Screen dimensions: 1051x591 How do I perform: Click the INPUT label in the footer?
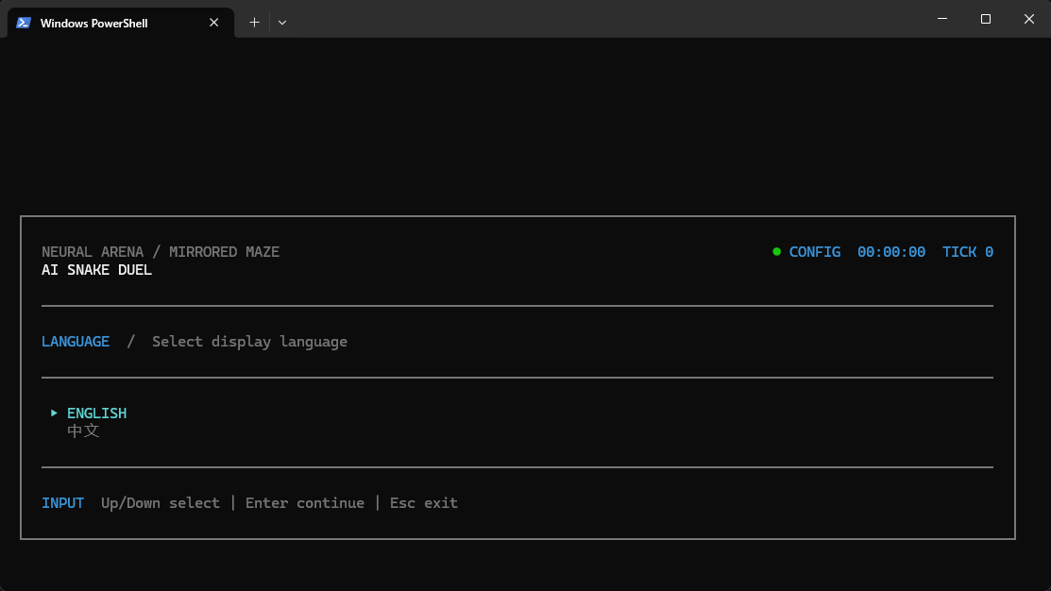(63, 503)
